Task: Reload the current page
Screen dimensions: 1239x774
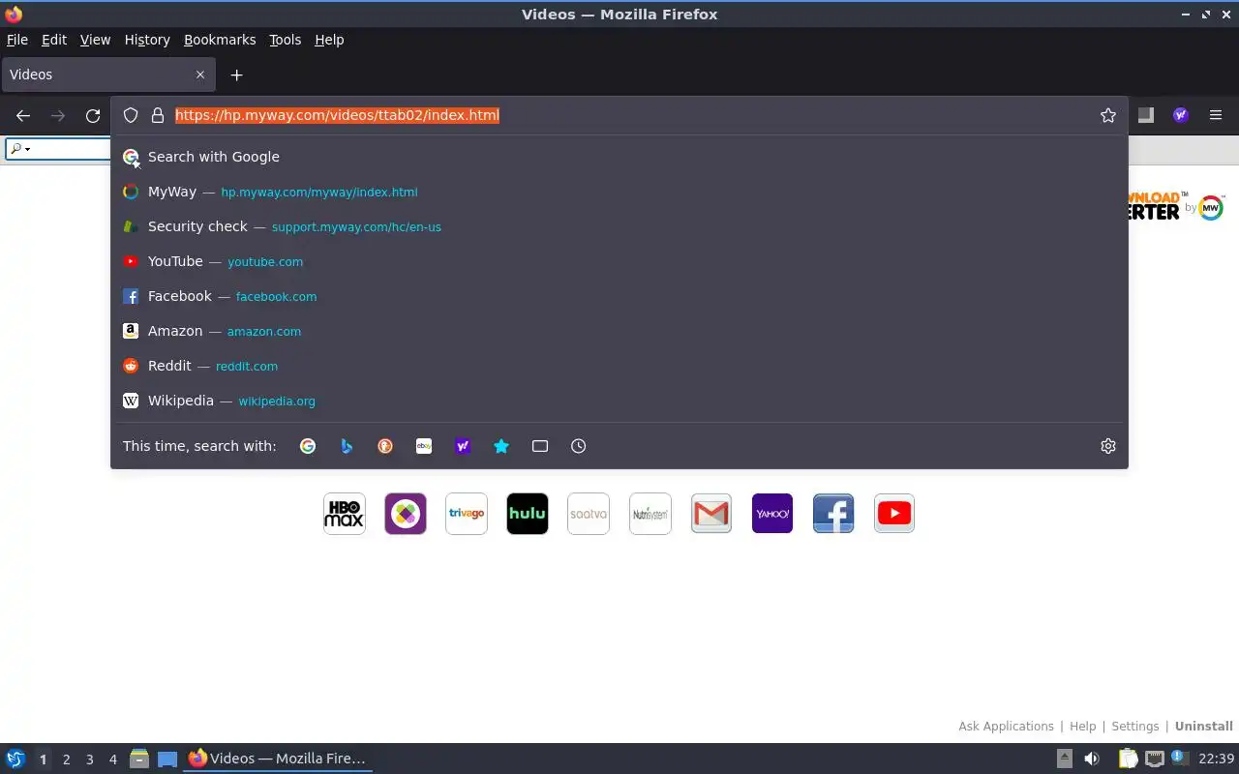Action: 93,115
